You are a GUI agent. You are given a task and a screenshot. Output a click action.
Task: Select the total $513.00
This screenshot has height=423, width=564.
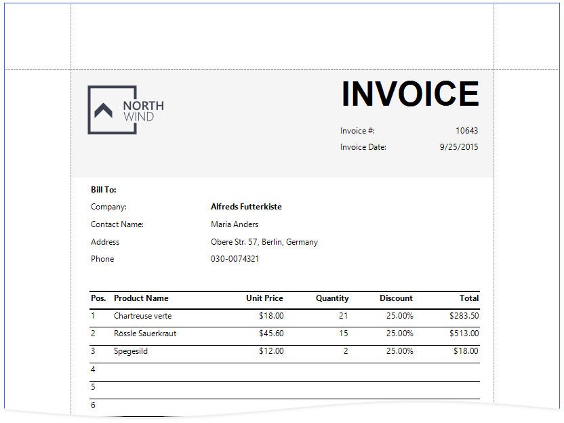(x=464, y=334)
